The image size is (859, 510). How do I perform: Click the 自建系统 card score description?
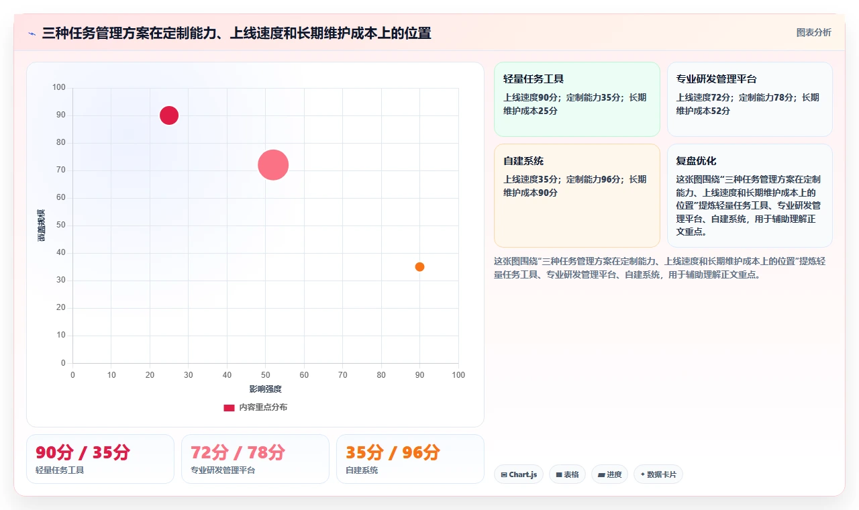tap(574, 186)
